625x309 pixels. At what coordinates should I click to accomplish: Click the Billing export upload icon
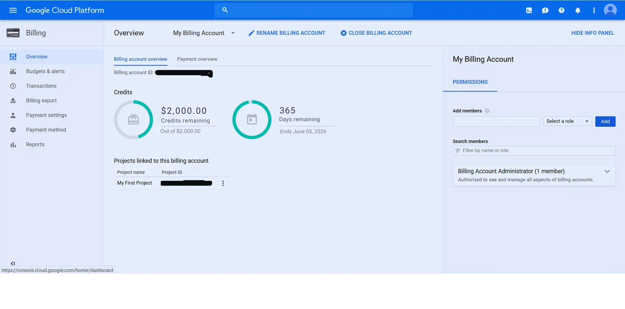13,100
